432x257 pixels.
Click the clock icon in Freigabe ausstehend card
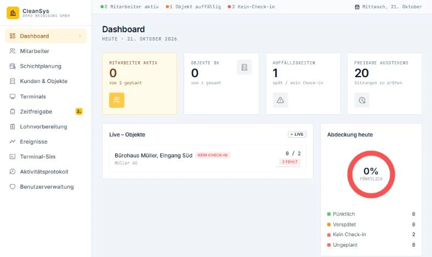pyautogui.click(x=362, y=100)
